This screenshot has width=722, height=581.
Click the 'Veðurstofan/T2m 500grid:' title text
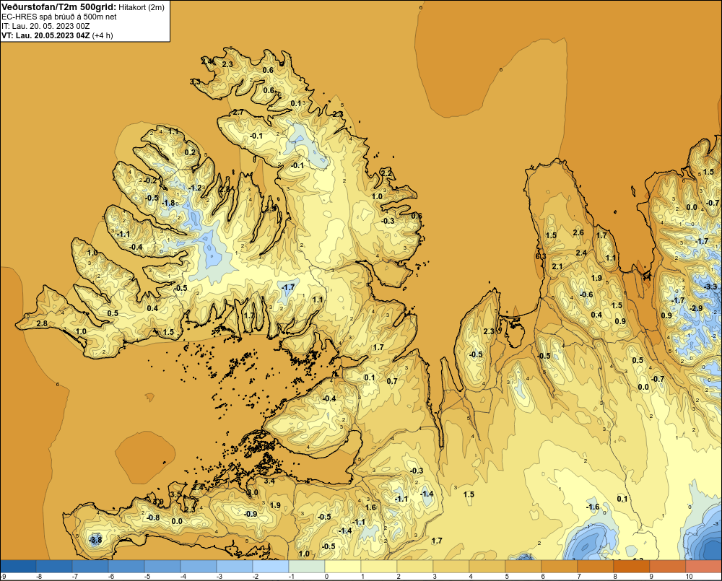point(59,7)
